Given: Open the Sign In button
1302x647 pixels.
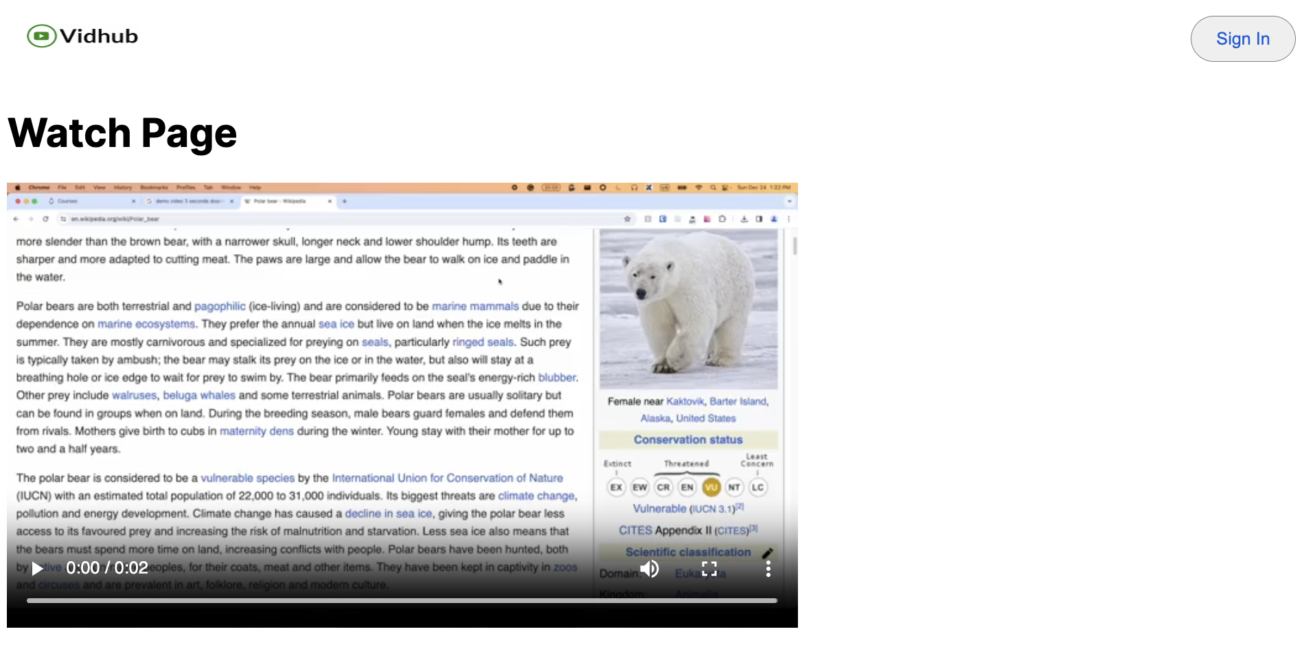Looking at the screenshot, I should coord(1242,39).
